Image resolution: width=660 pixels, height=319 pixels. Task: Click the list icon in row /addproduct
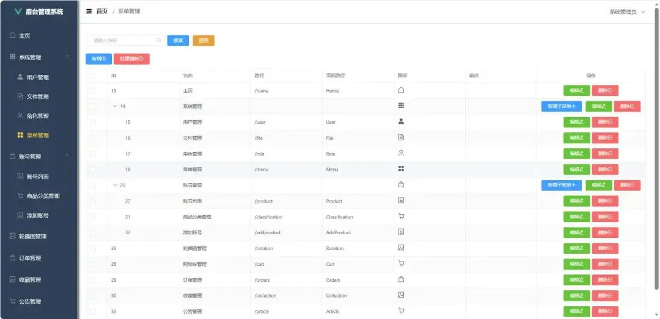pos(401,232)
